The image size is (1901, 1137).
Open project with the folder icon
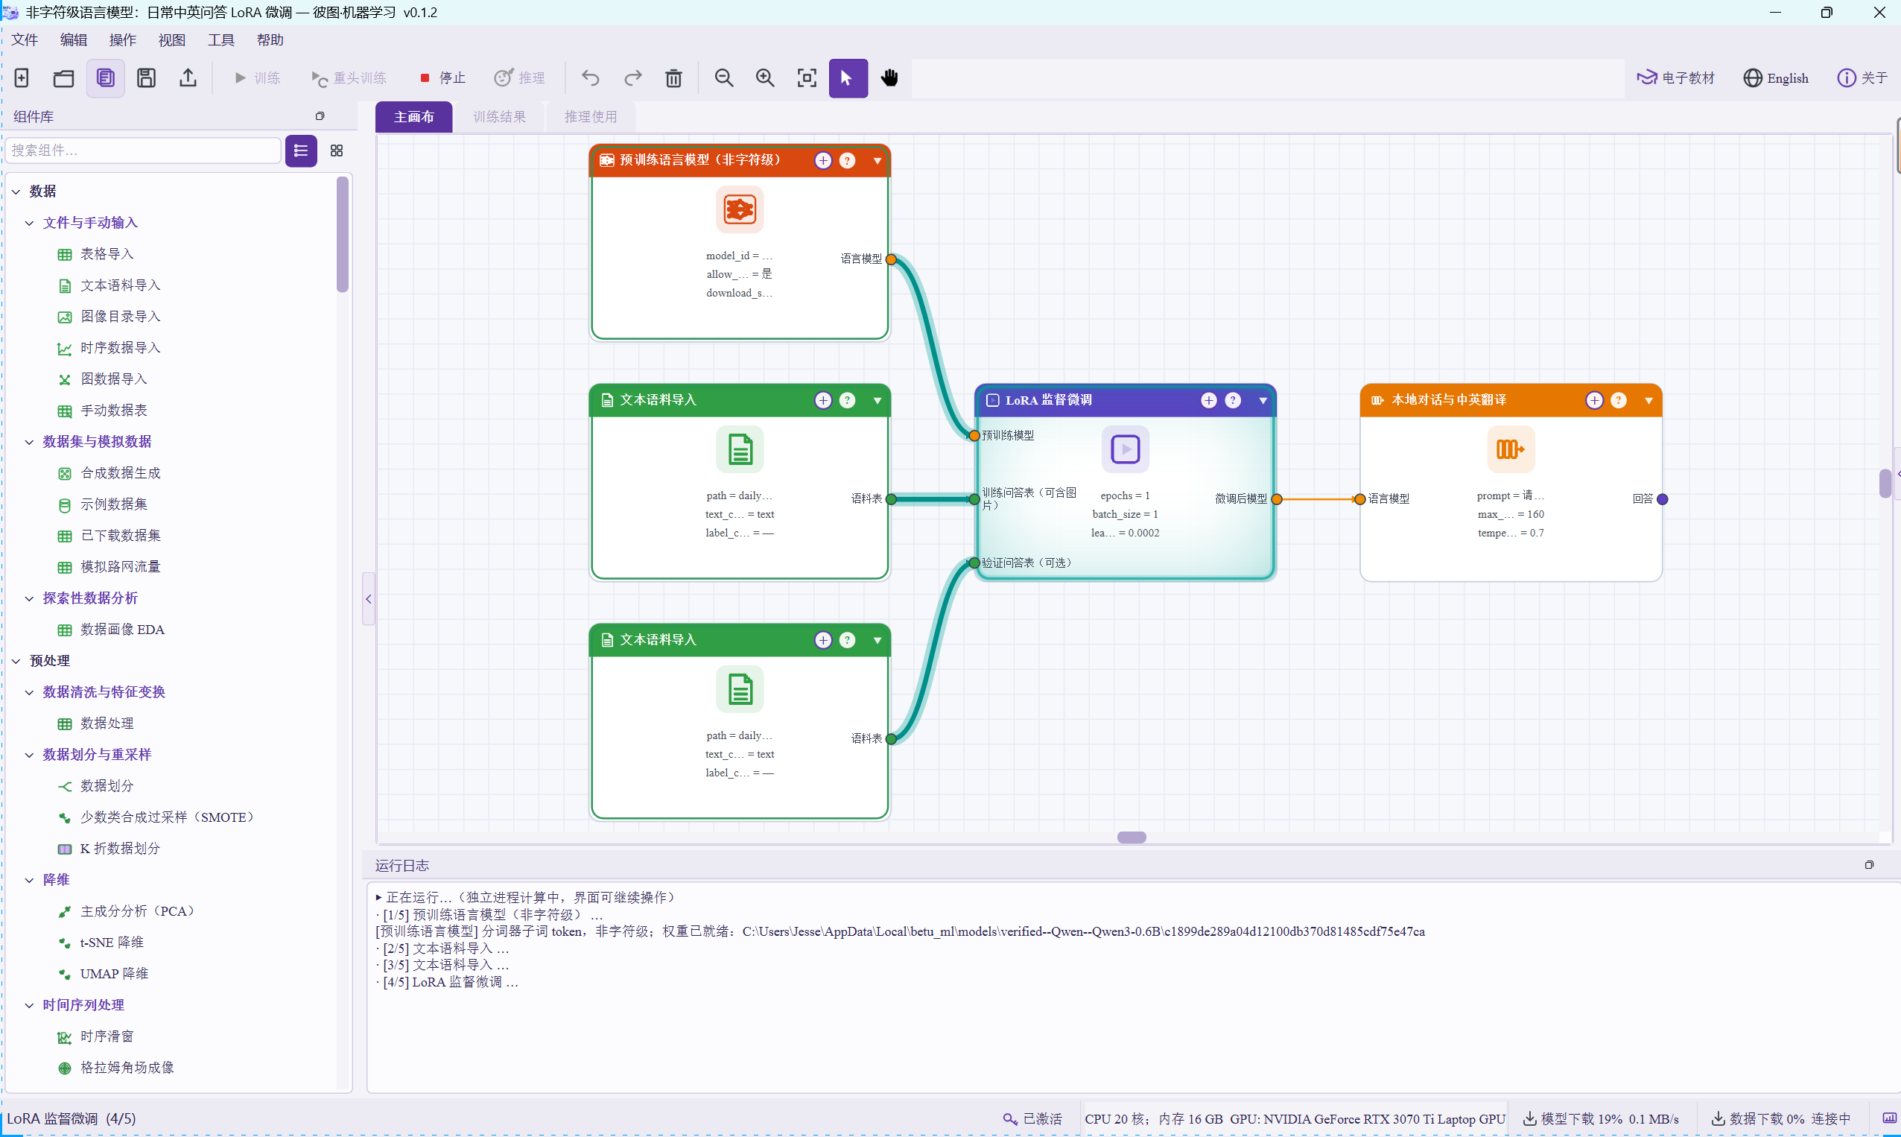coord(63,77)
